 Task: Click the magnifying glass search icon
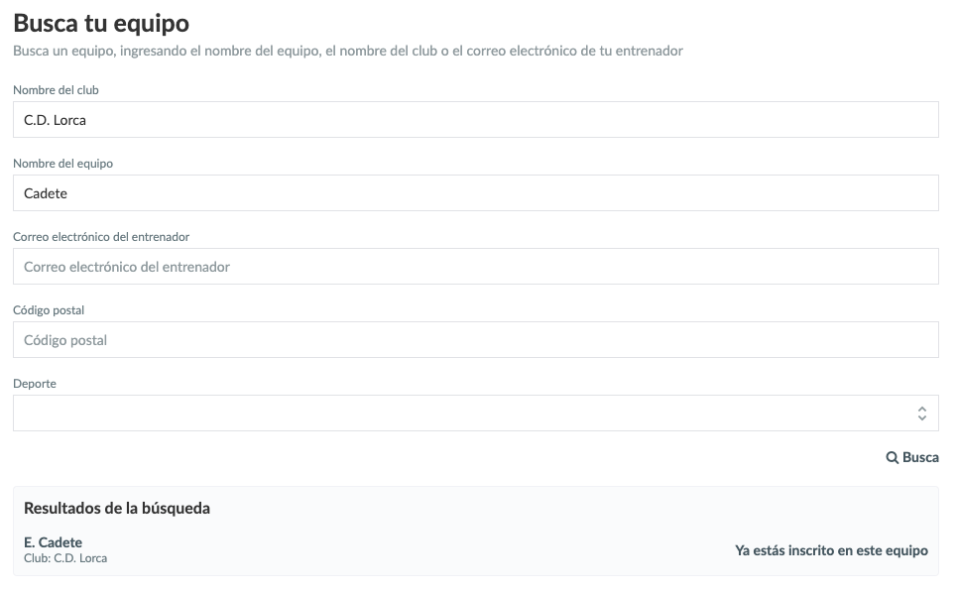tap(895, 457)
